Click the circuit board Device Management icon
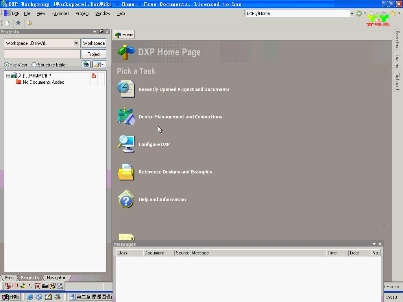The width and height of the screenshot is (403, 302). click(126, 116)
